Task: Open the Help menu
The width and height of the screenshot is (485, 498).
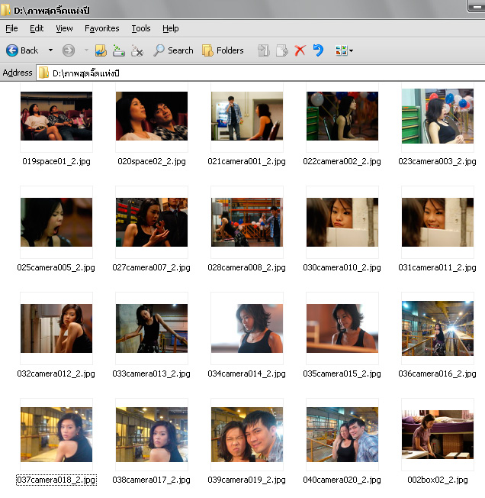Action: 171,28
